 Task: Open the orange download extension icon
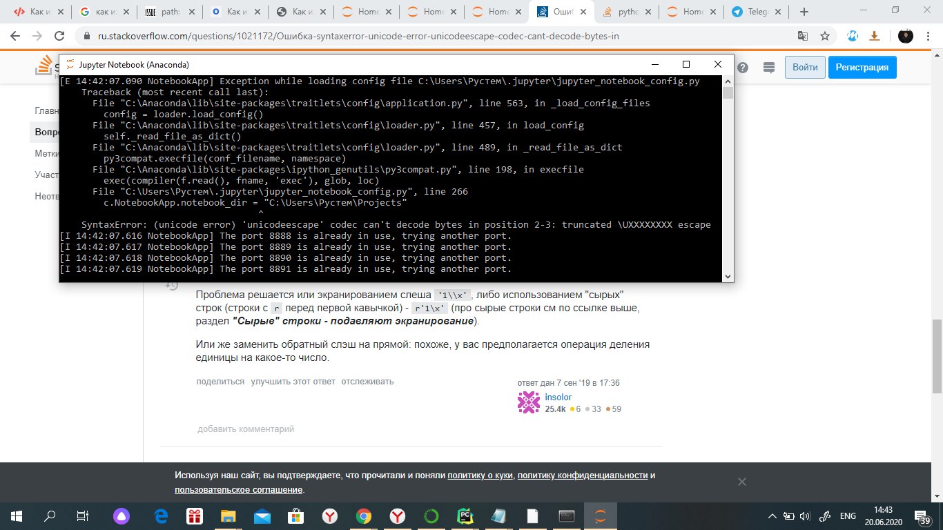coord(875,36)
